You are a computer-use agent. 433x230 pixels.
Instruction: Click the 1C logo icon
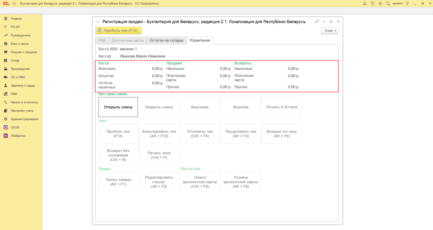point(6,3)
